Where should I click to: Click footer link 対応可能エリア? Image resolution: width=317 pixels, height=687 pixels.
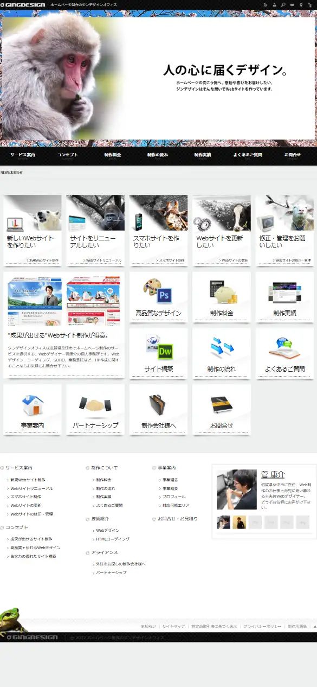[176, 505]
